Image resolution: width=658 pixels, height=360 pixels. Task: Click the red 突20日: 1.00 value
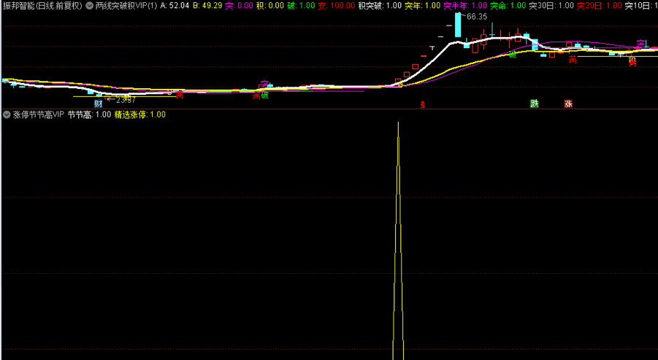click(600, 5)
